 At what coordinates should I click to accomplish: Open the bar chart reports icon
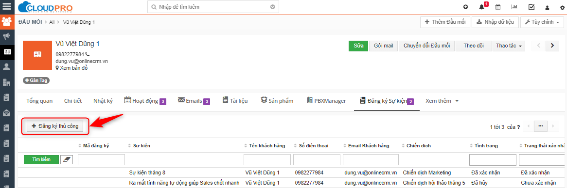[x=514, y=7]
